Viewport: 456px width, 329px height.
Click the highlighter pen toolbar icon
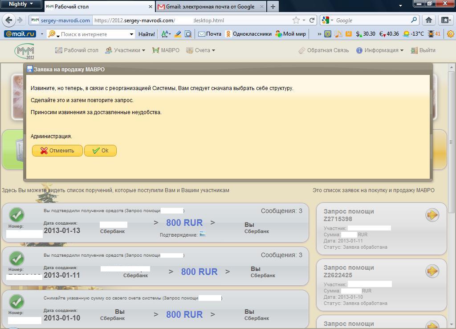[178, 34]
